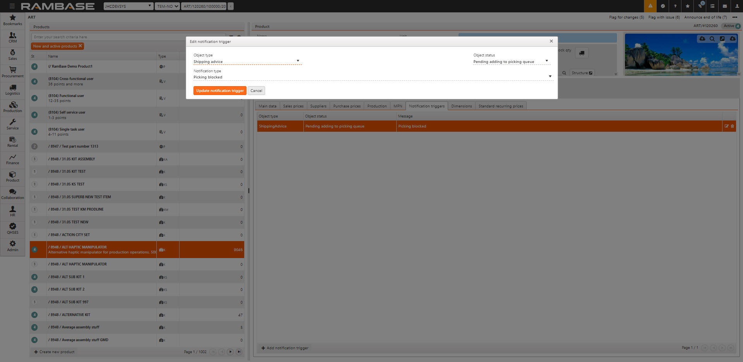Open the CRM module icon
743x362 pixels.
click(12, 37)
